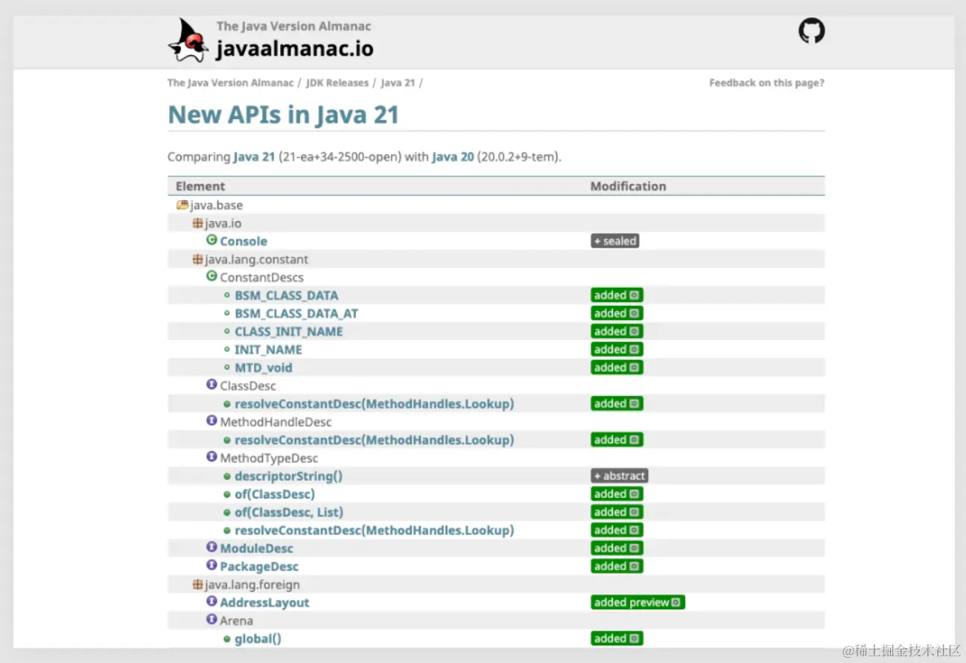The width and height of the screenshot is (966, 663).
Task: Open Java 20 link in comparison sentence
Action: (453, 157)
